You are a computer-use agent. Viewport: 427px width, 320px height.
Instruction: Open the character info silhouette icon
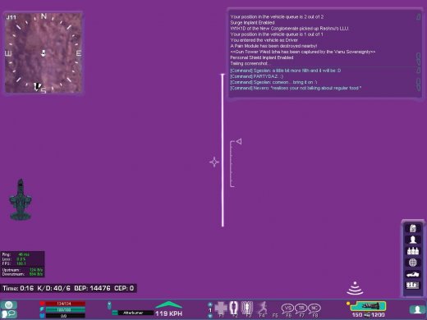coord(413,240)
